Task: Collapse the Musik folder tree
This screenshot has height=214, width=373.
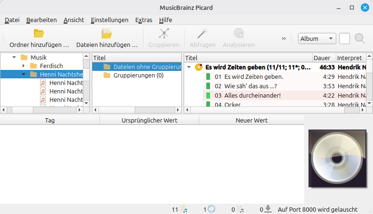Action: (x=15, y=57)
